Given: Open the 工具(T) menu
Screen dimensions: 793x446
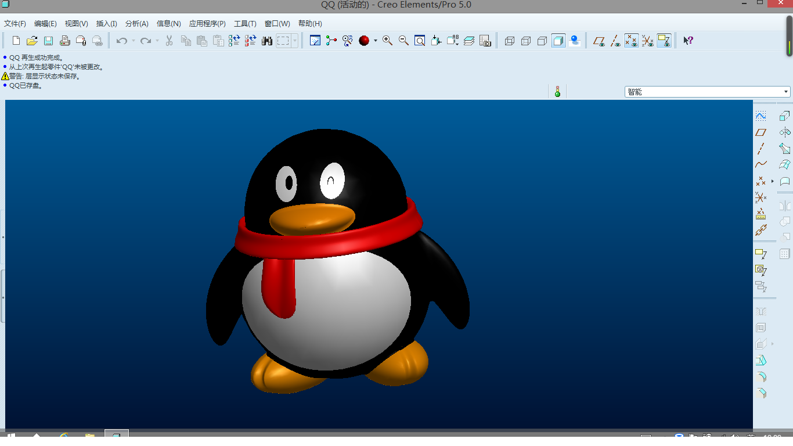Looking at the screenshot, I should pyautogui.click(x=245, y=24).
